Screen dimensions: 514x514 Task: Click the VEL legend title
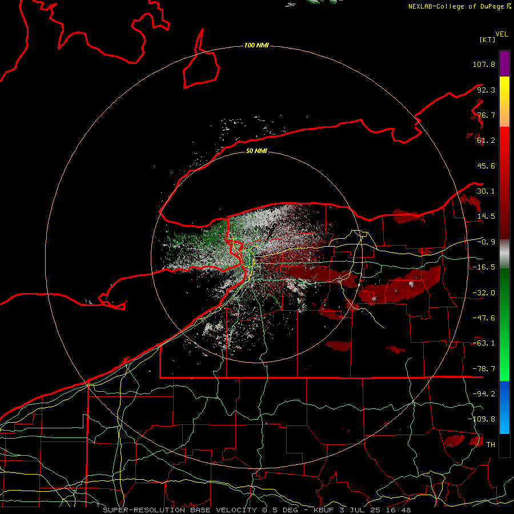pyautogui.click(x=501, y=34)
